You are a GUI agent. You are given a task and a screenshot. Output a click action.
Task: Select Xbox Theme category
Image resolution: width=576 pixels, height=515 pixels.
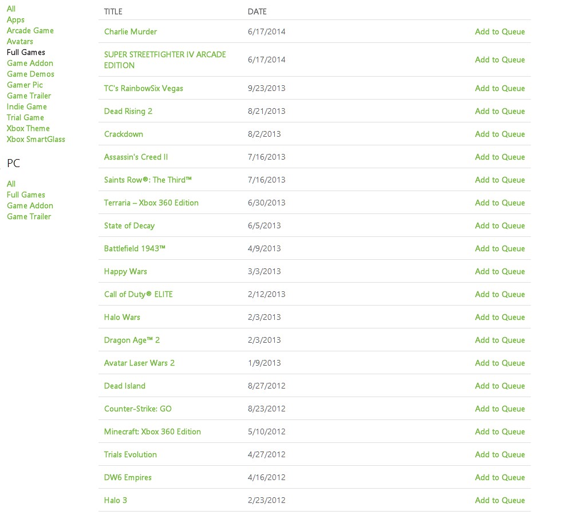(x=28, y=129)
